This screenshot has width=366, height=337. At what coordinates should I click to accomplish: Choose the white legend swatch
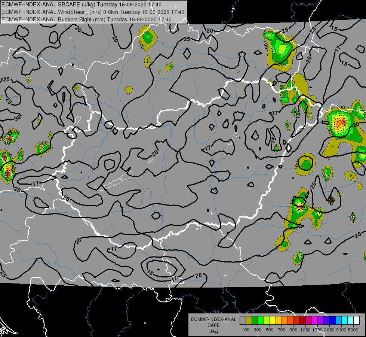point(356,321)
